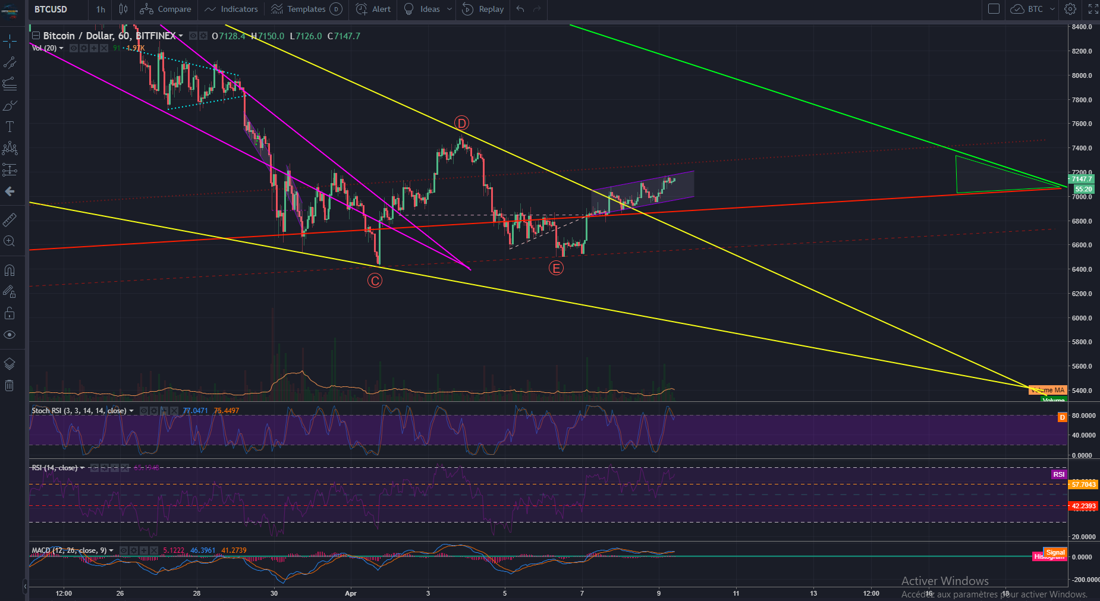
Task: Open settings for Bitcoin / Dollar series
Action: pos(203,36)
